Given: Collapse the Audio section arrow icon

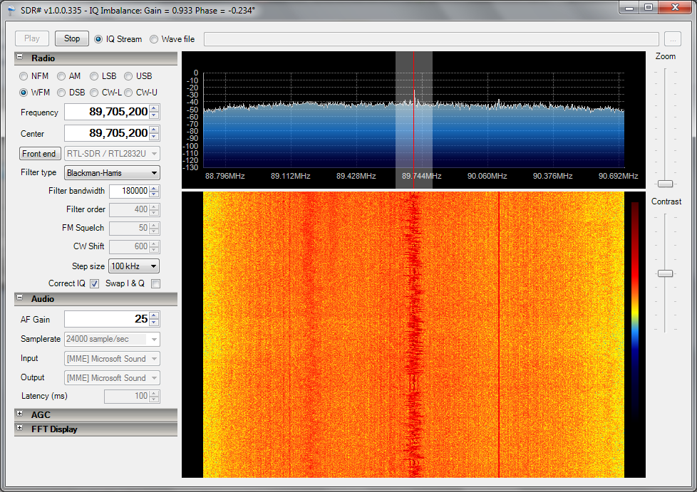Looking at the screenshot, I should click(20, 299).
